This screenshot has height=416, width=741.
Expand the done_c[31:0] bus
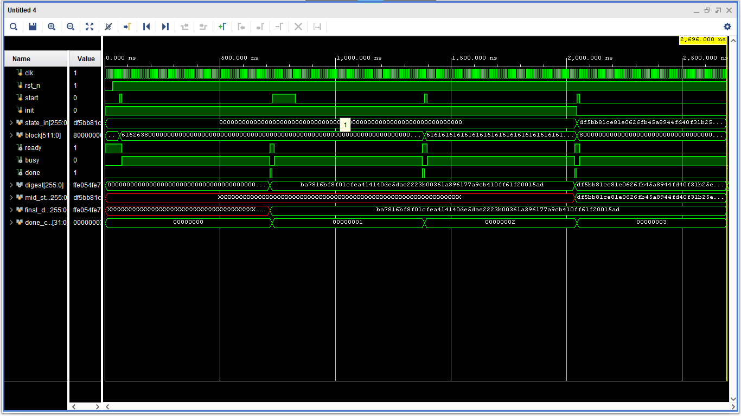[11, 223]
